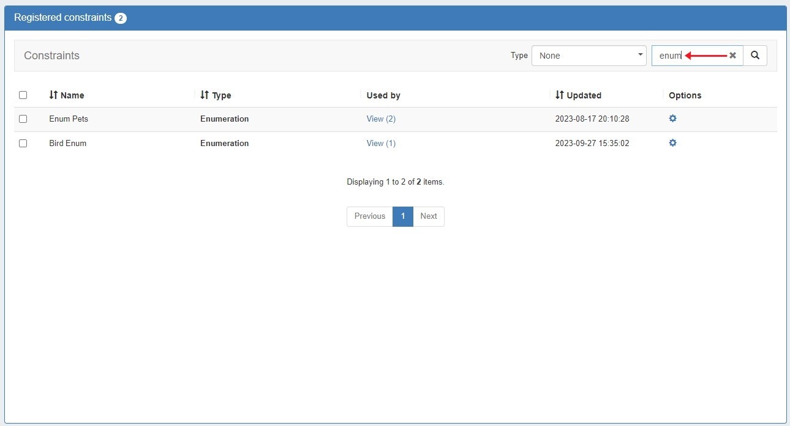Go to the Next page
Screen dimensions: 790x426
tap(429, 216)
